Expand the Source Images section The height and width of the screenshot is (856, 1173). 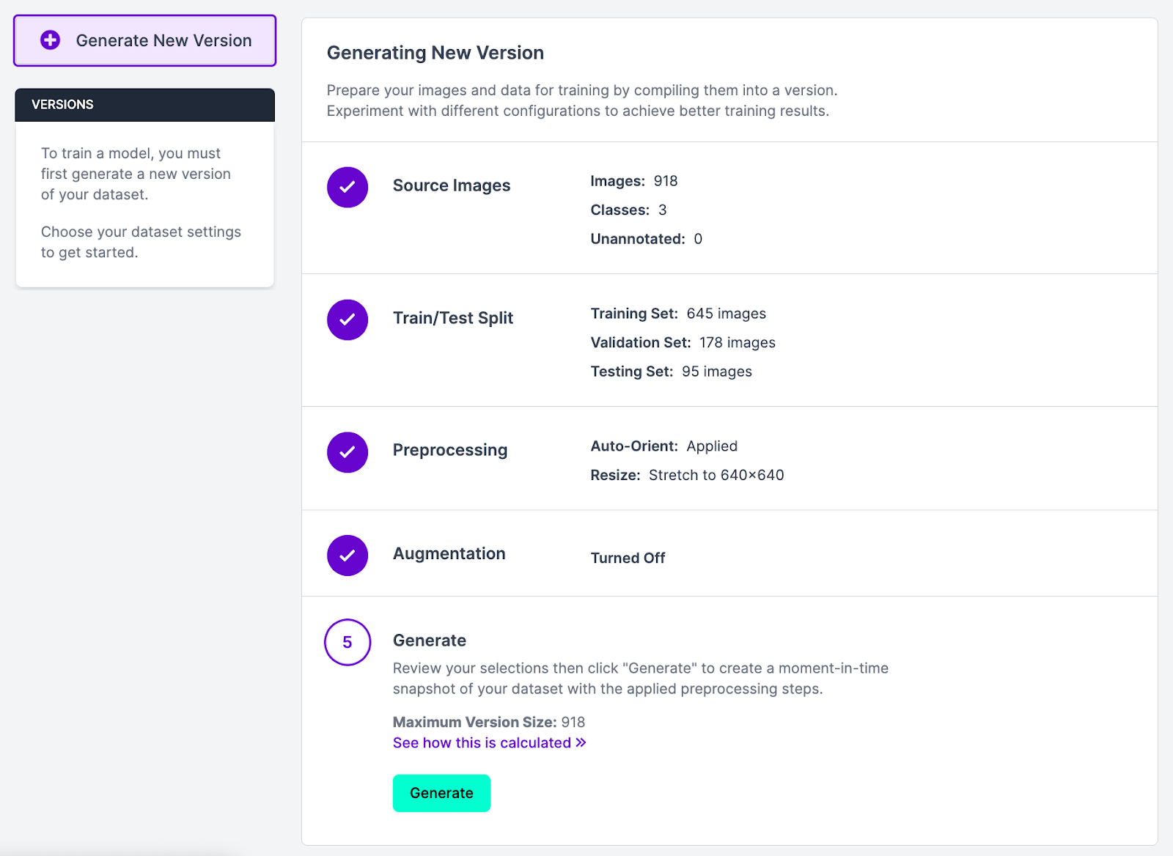pos(451,185)
